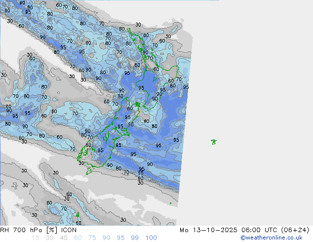Select the 90 value in the legend
313x242 pixels.
pos(106,238)
